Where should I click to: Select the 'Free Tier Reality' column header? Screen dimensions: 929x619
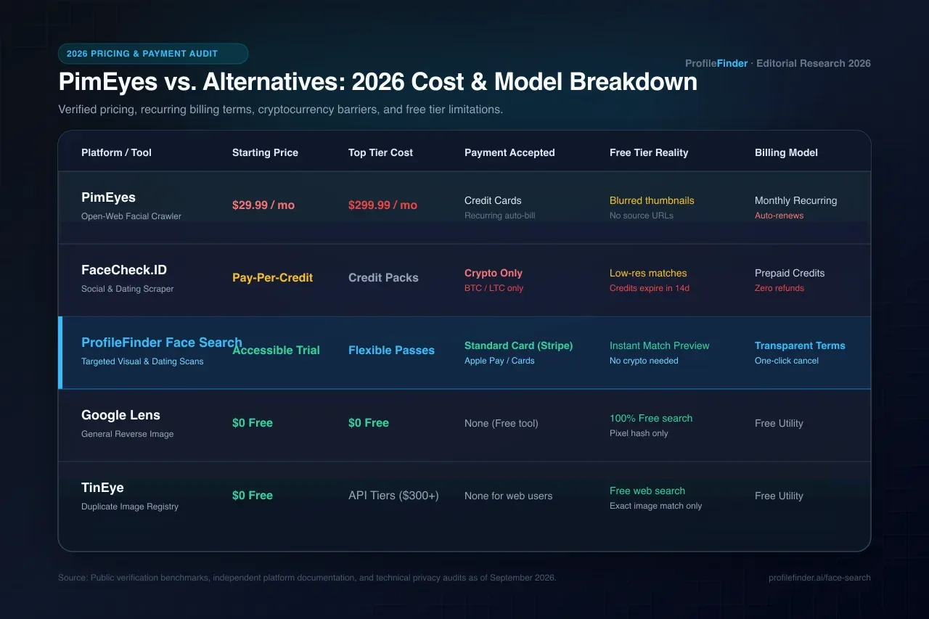tap(649, 152)
